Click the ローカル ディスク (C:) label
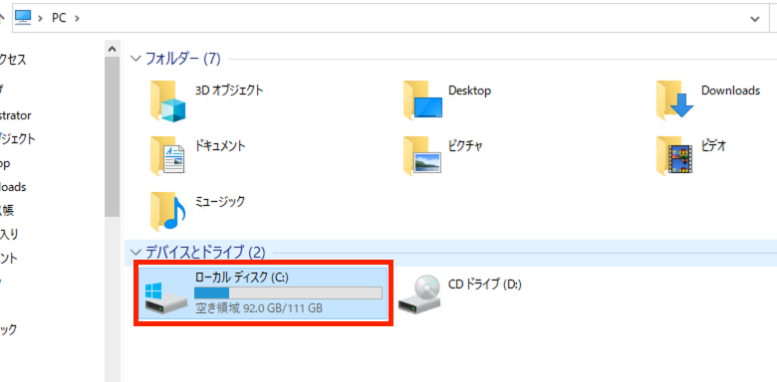This screenshot has width=777, height=382. pos(242,279)
